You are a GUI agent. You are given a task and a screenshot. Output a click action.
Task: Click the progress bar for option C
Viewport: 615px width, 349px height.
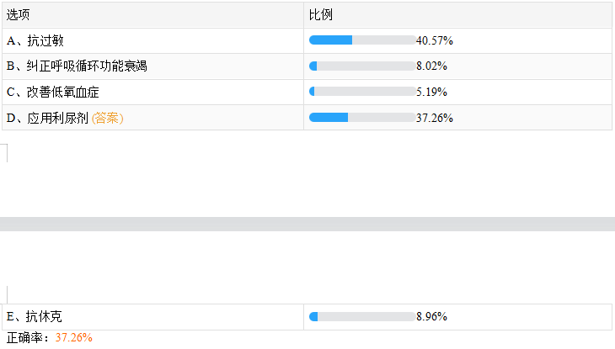tap(362, 92)
